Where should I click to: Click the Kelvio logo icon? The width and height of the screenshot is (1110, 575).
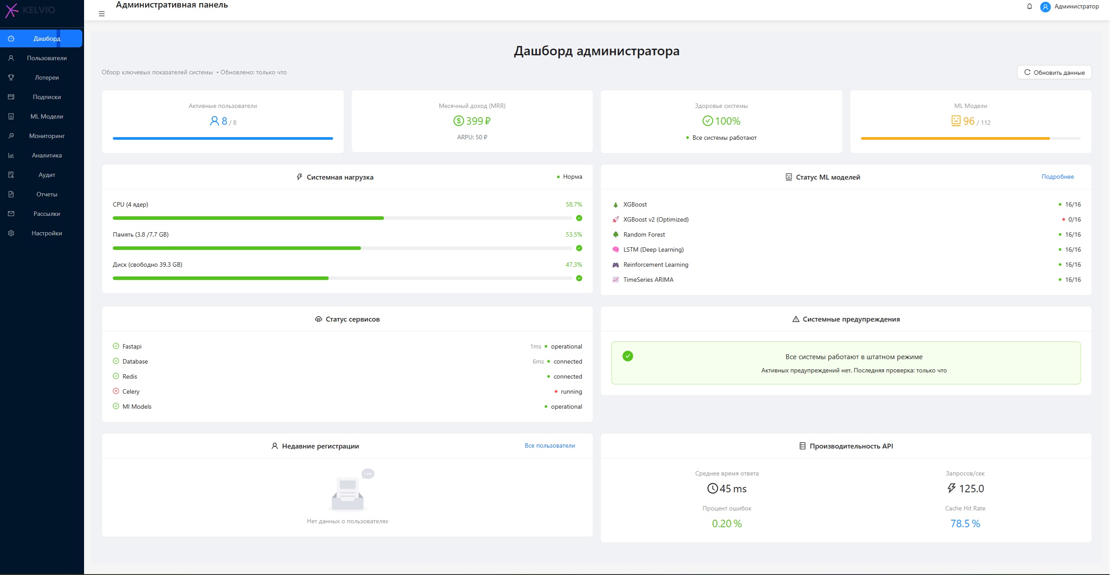pyautogui.click(x=12, y=10)
